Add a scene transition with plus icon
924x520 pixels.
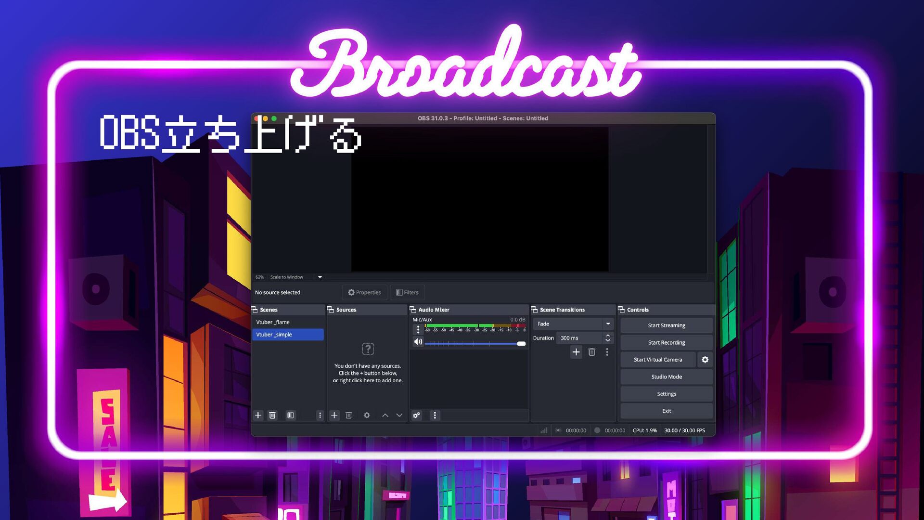click(576, 352)
